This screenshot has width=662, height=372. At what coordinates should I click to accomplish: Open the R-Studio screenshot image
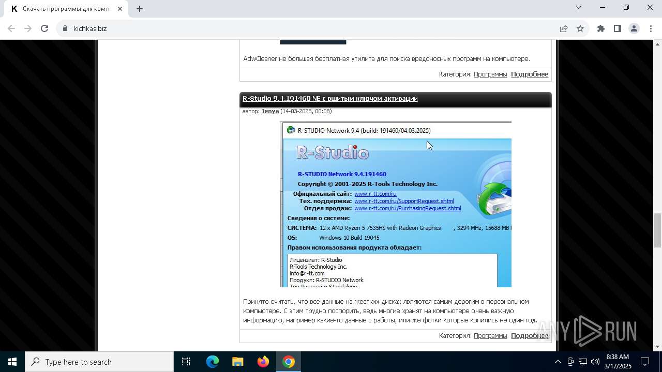click(396, 205)
